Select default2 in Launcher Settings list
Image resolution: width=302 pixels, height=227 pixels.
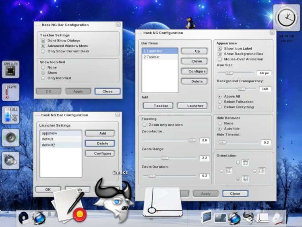click(x=61, y=145)
